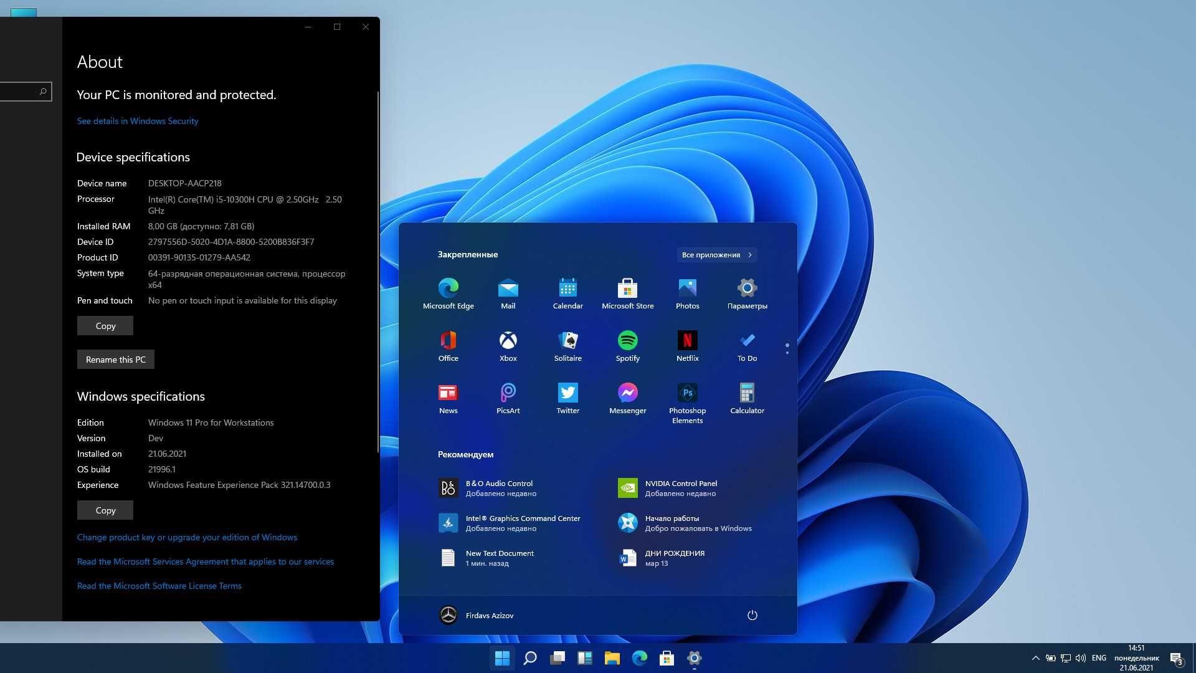The image size is (1196, 673).
Task: Open Widgets from taskbar
Action: click(x=585, y=658)
